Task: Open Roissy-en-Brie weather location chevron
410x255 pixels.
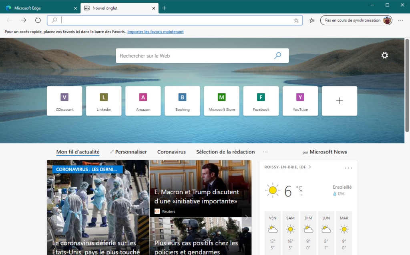Action: pyautogui.click(x=310, y=167)
